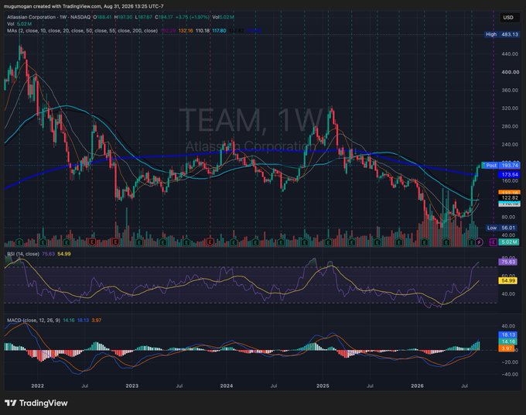Select the MAs indicator legend label

82,30
